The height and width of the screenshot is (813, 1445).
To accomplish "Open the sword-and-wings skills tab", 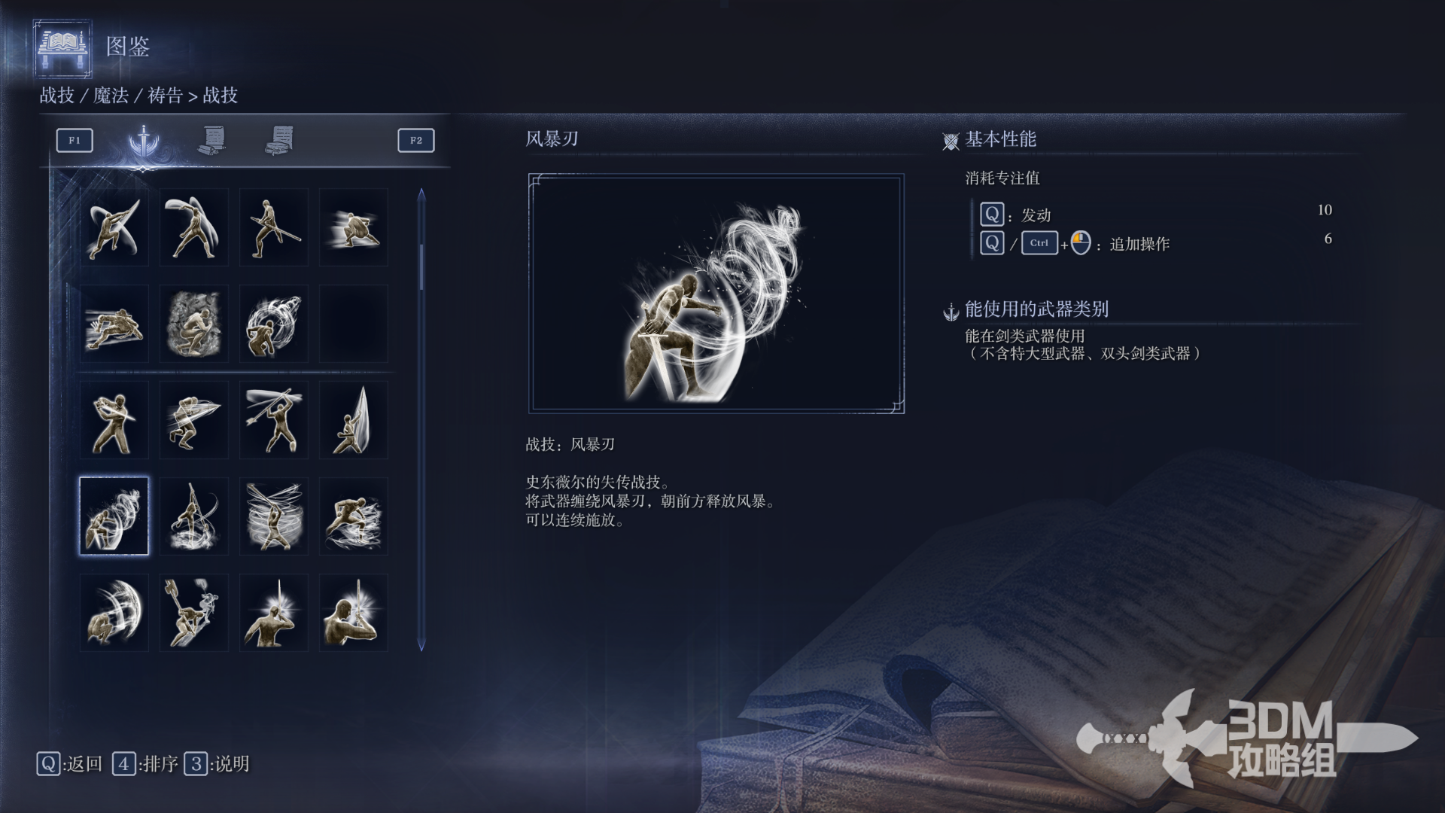I will [x=143, y=140].
